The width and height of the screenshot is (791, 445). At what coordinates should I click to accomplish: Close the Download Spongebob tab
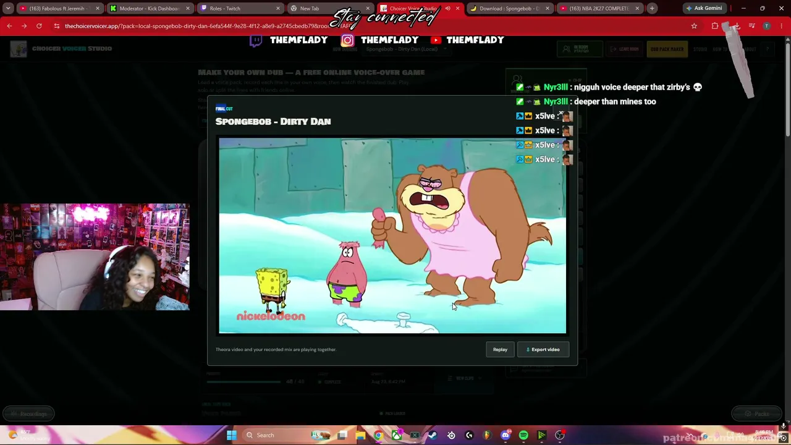(547, 9)
